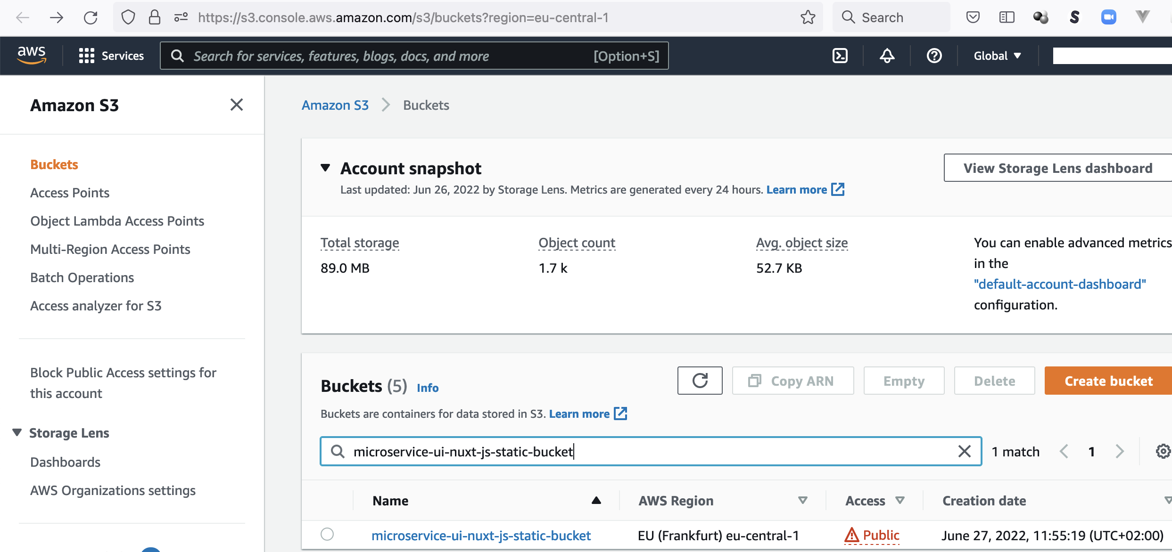Clear the bucket search filter
This screenshot has height=552, width=1172.
coord(964,451)
